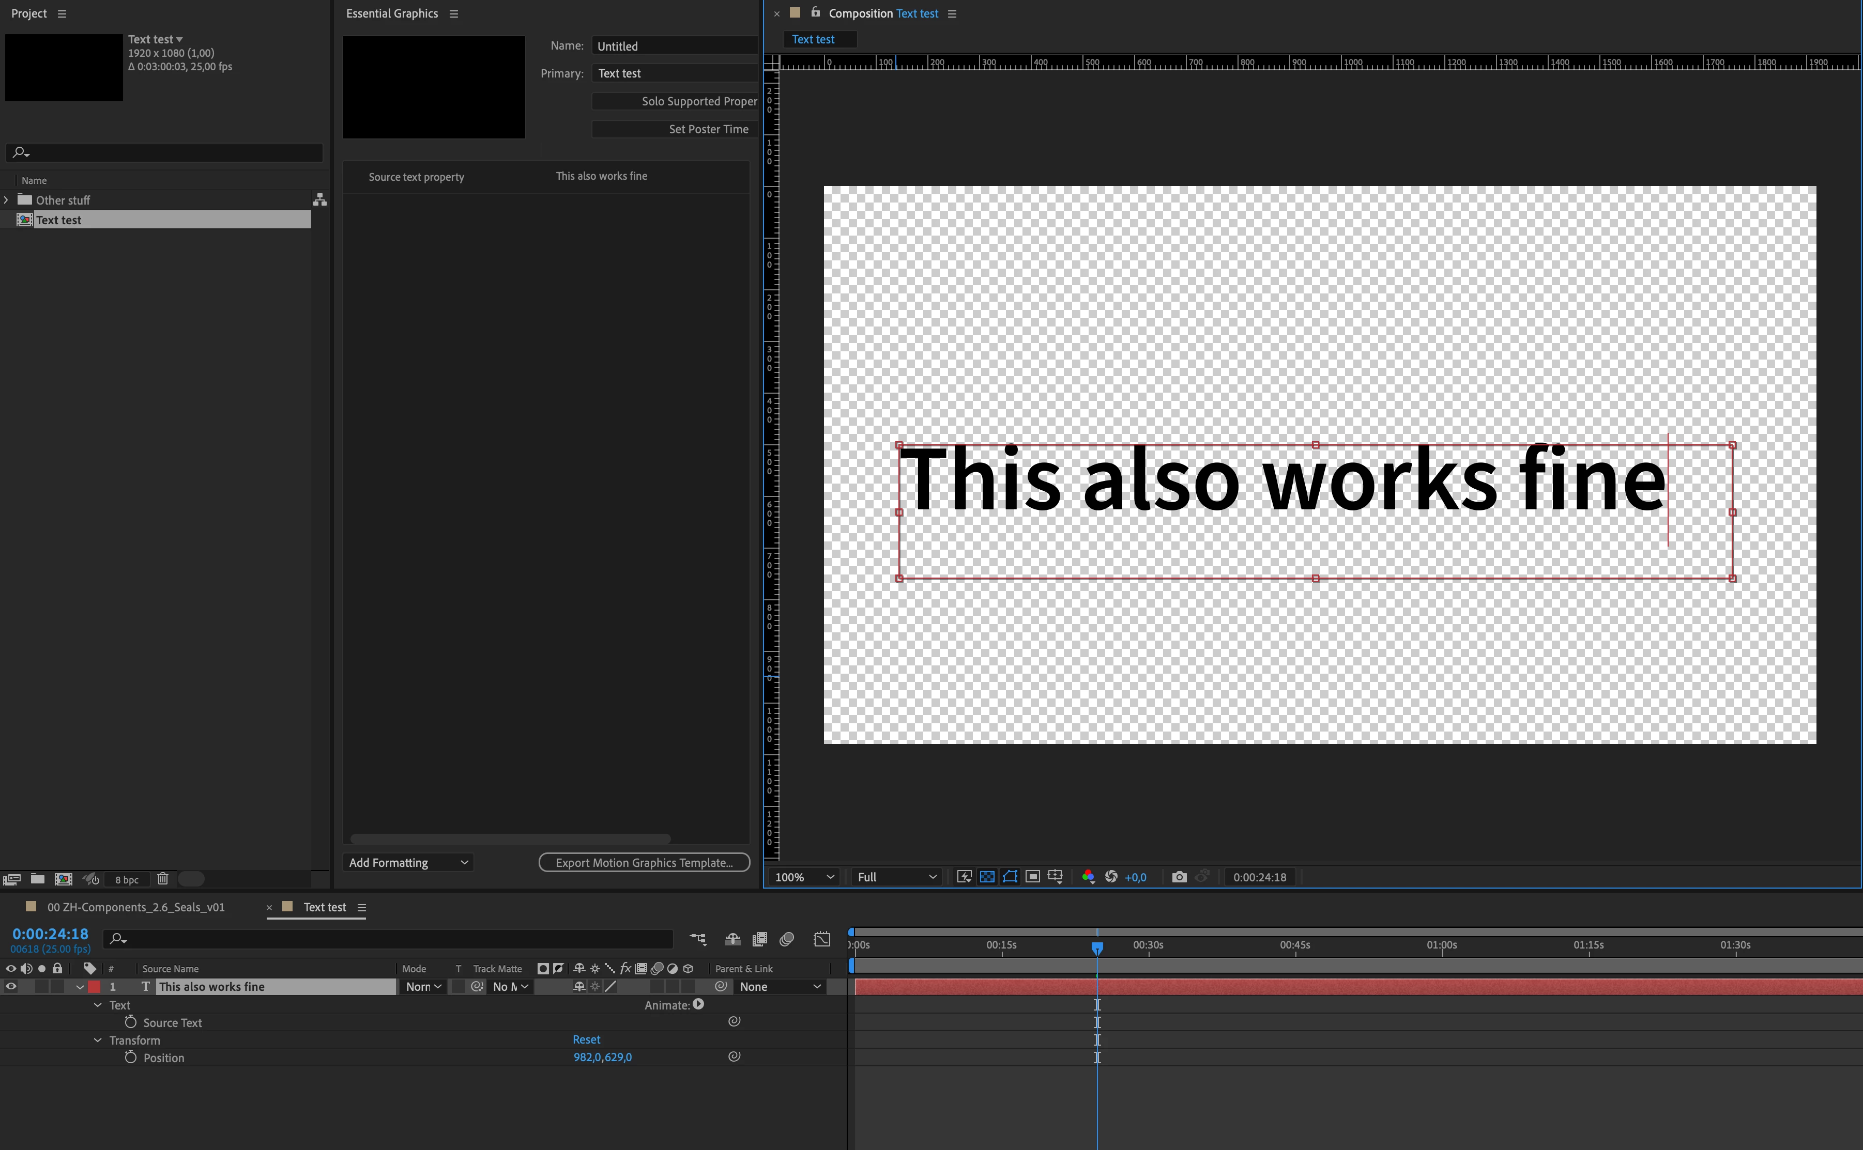Click the Animate arrow button for Text
The image size is (1863, 1150).
click(x=699, y=1005)
